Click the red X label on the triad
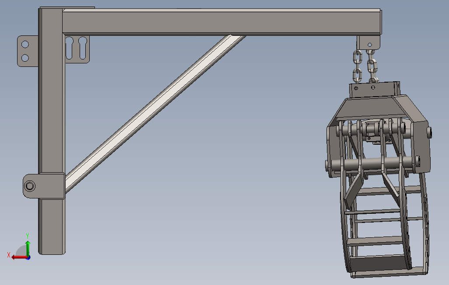 tap(9, 255)
